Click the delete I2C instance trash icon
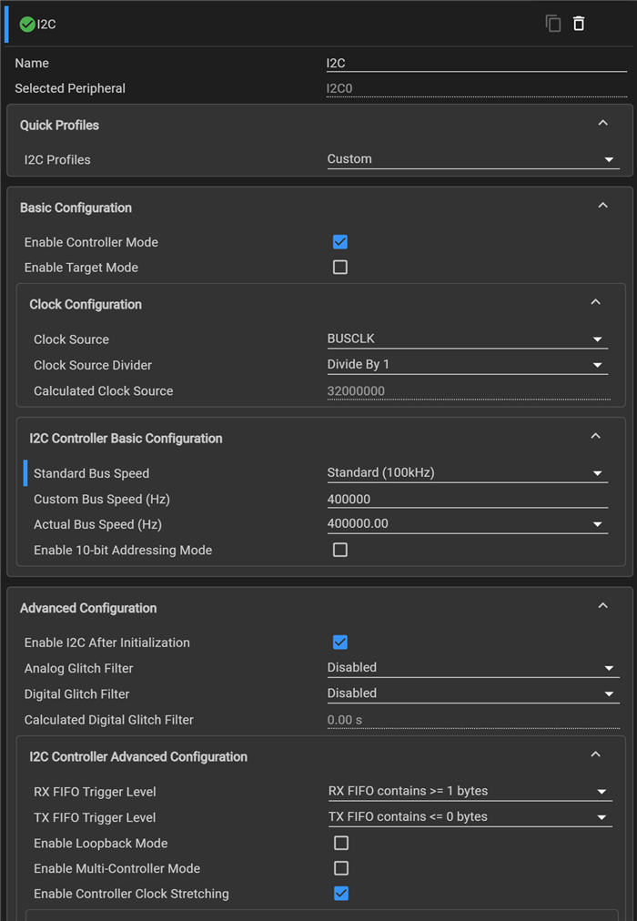 point(579,24)
